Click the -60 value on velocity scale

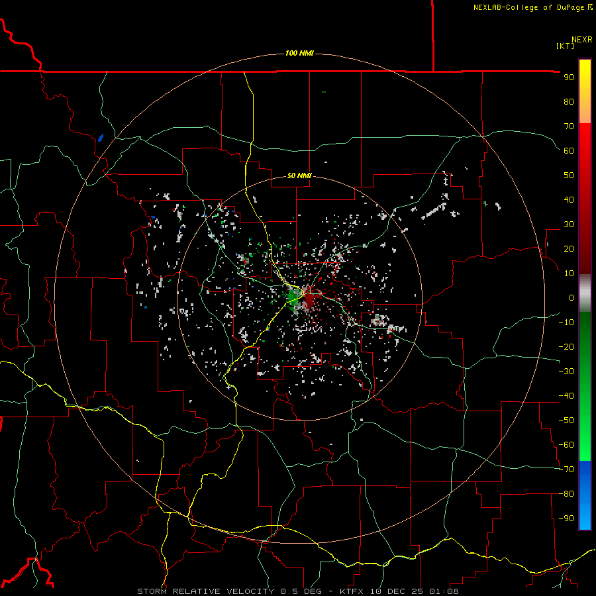coord(566,445)
